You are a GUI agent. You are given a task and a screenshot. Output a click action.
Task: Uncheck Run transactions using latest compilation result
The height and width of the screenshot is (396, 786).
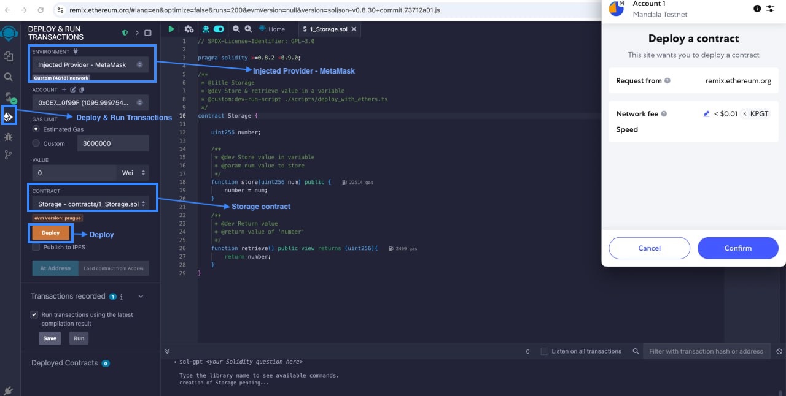point(34,314)
